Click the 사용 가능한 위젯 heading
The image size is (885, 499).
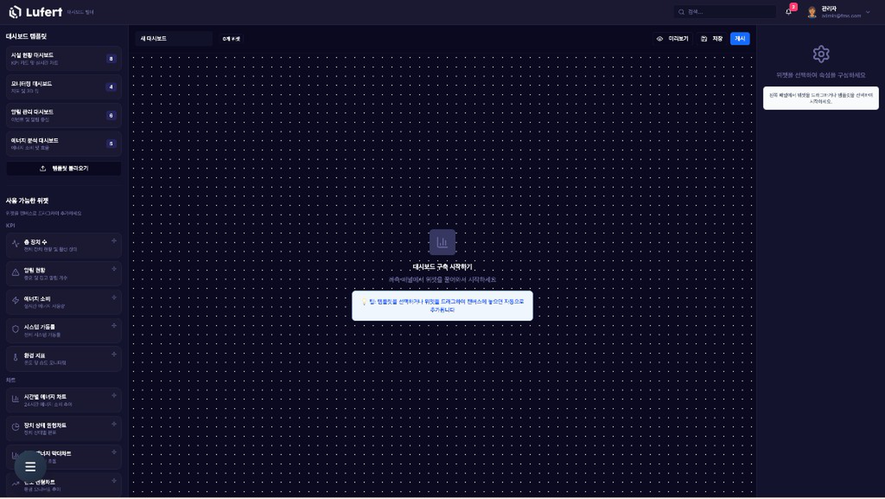(x=27, y=201)
